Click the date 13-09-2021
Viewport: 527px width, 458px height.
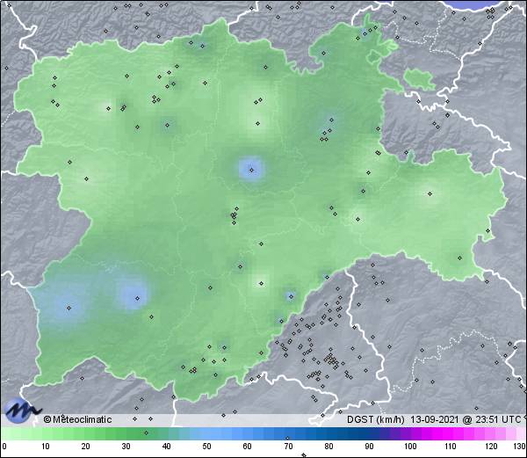pos(434,419)
